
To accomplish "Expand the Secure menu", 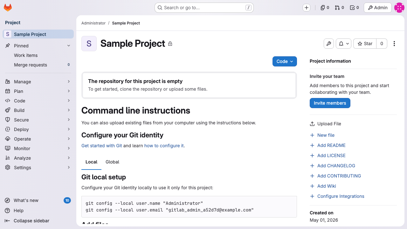I will (x=38, y=120).
